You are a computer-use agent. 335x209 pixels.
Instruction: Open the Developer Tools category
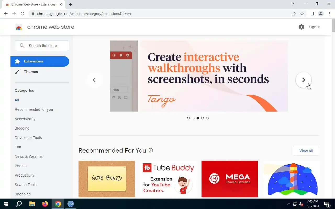(x=28, y=138)
